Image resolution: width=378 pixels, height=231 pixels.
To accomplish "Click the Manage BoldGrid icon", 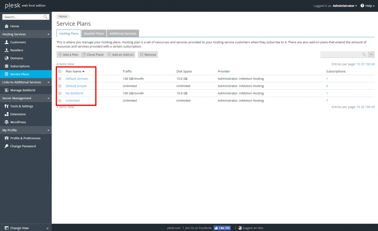I will [7, 90].
